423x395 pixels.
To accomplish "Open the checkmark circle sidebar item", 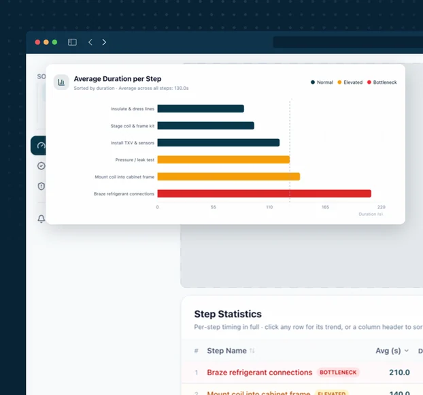I will [x=41, y=165].
